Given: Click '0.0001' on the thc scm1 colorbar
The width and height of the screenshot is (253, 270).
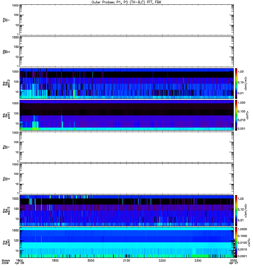Looking at the screenshot, I should 242,256.
